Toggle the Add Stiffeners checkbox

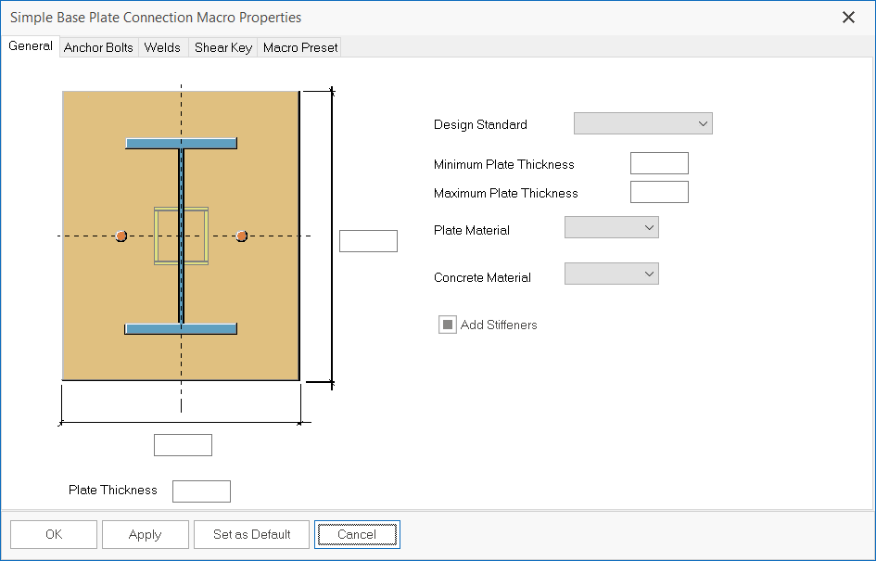pyautogui.click(x=448, y=325)
